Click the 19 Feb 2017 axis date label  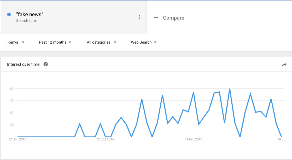coord(193,139)
